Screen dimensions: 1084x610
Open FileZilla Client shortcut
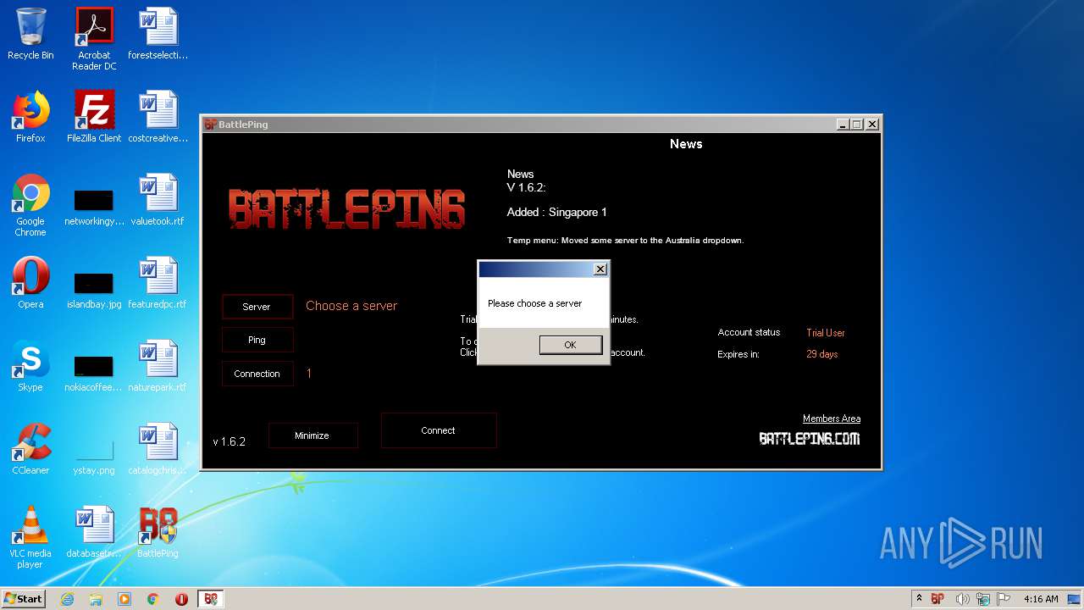(94, 117)
